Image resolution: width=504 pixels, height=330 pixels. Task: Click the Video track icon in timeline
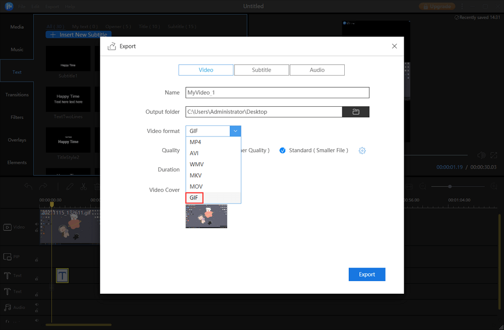(x=8, y=227)
